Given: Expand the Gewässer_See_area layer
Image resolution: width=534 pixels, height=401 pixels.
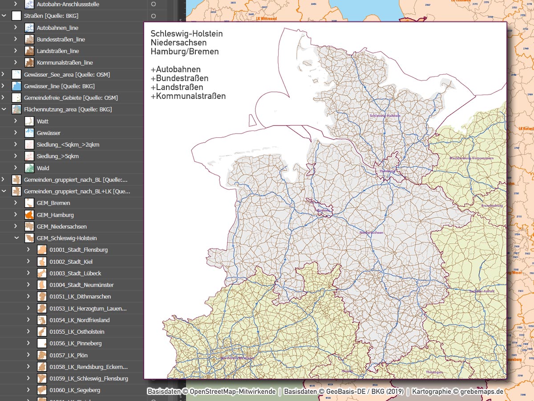Looking at the screenshot, I should pos(4,74).
